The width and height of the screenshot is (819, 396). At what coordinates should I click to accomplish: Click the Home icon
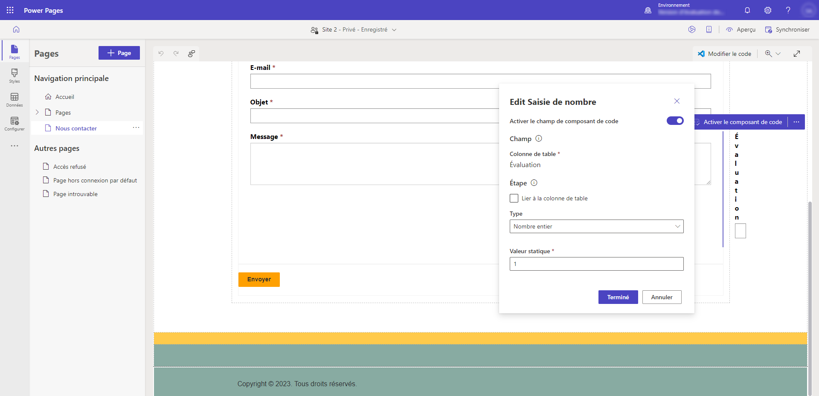coord(16,29)
